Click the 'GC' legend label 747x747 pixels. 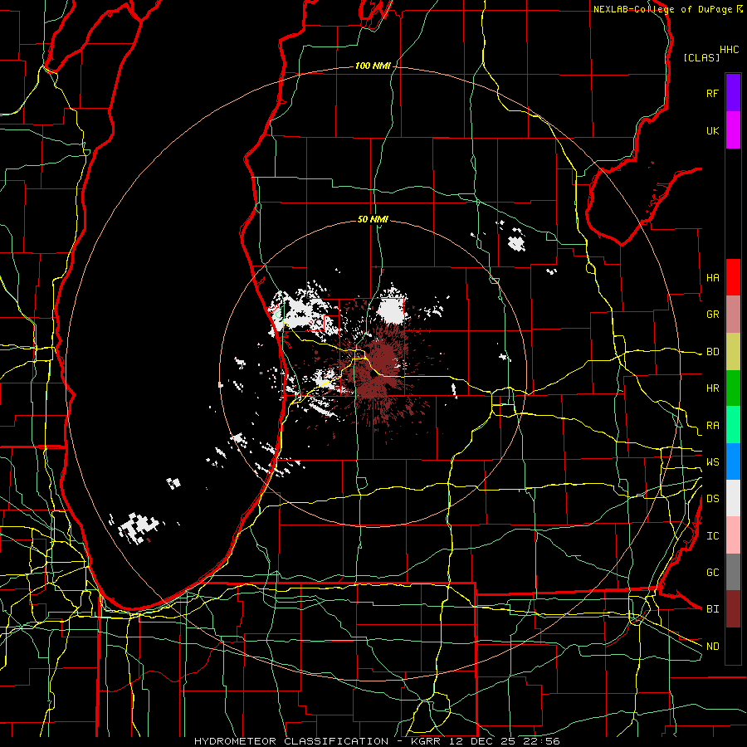point(712,573)
